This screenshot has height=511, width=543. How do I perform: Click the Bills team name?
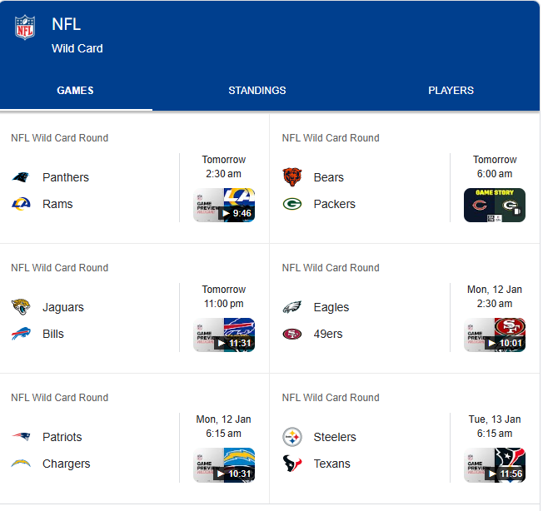coord(53,334)
